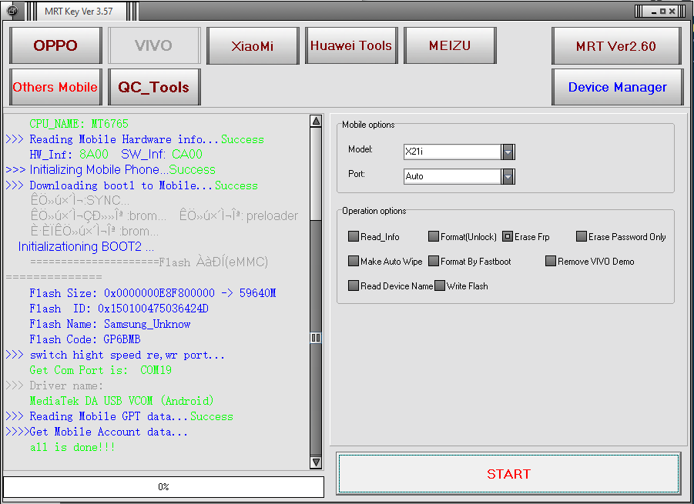Click the 0% progress bar
This screenshot has width=694, height=504.
point(163,487)
